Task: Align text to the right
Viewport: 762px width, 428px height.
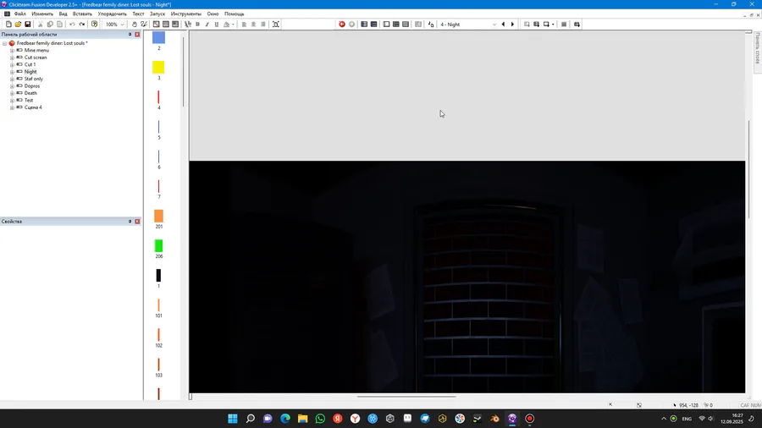Action: 263,25
